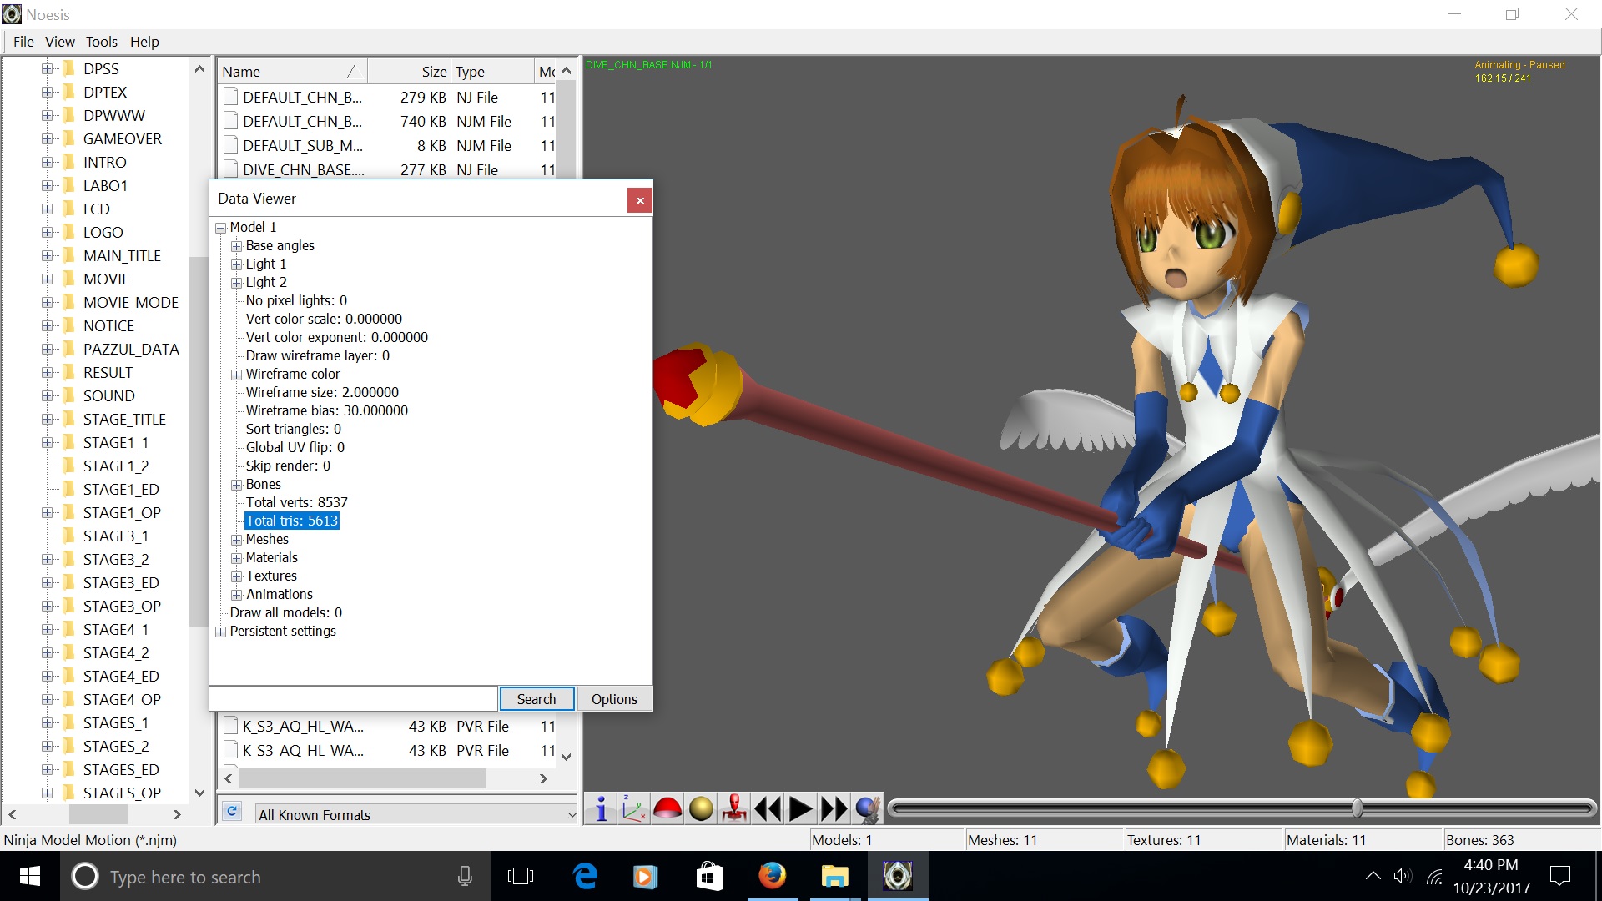Select the STAGE3_ED folder
This screenshot has width=1602, height=901.
point(121,583)
